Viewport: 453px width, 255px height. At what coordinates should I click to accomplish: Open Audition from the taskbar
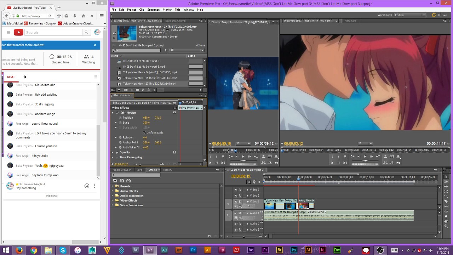point(164,250)
